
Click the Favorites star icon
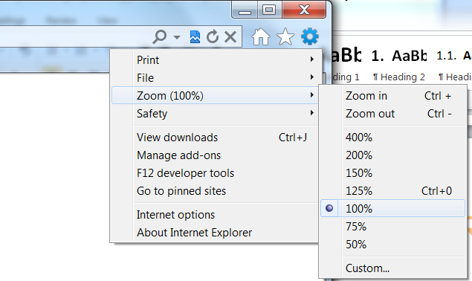285,36
